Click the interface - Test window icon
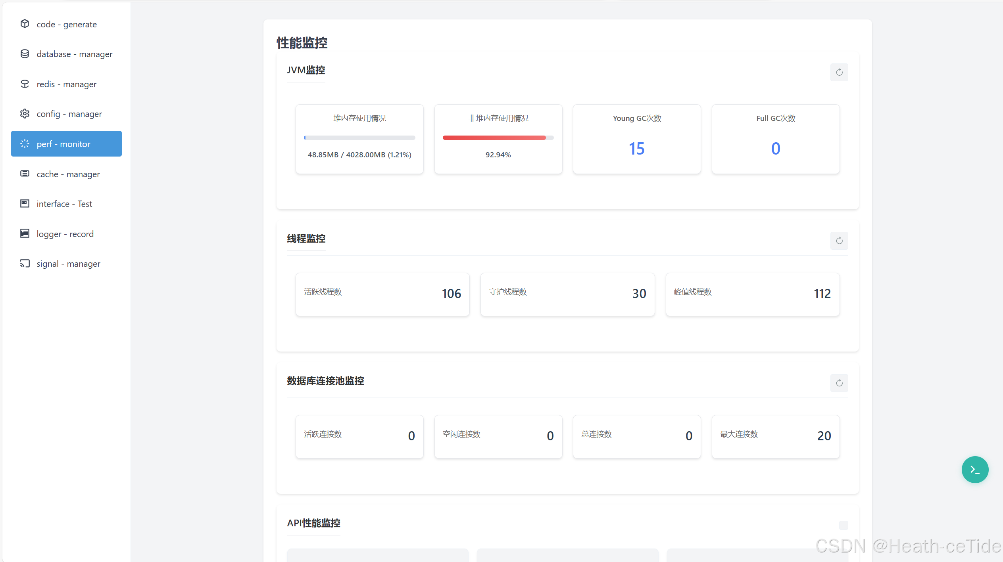This screenshot has width=1003, height=562. tap(25, 204)
